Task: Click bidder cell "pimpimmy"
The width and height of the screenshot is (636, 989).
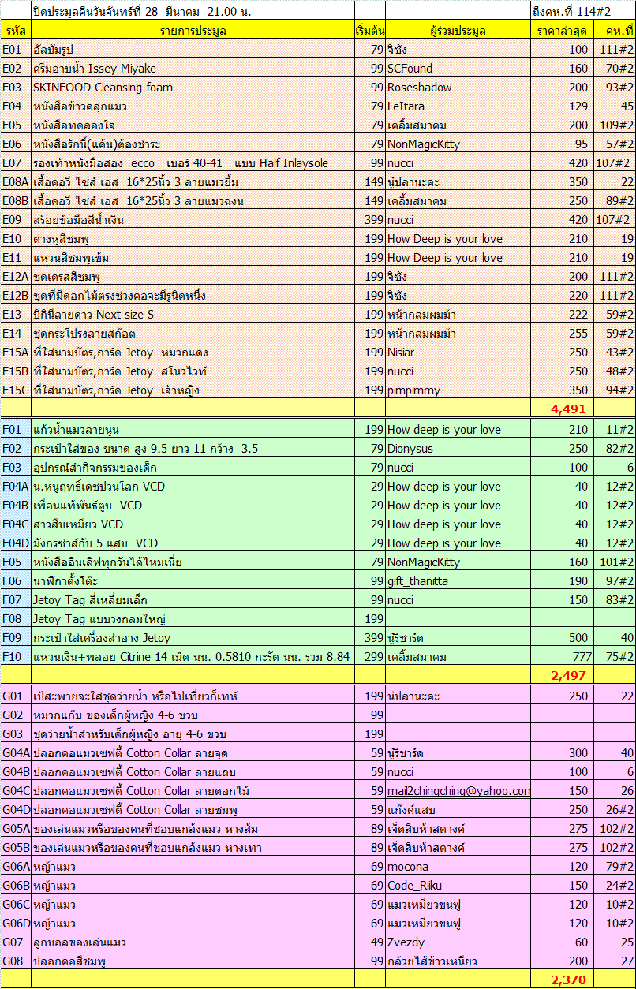Action: (x=414, y=390)
